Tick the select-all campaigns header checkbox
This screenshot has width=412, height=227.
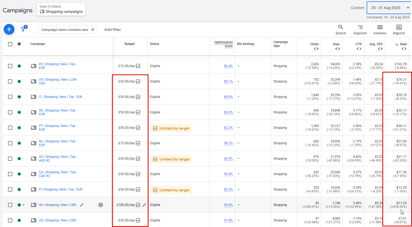(x=10, y=44)
